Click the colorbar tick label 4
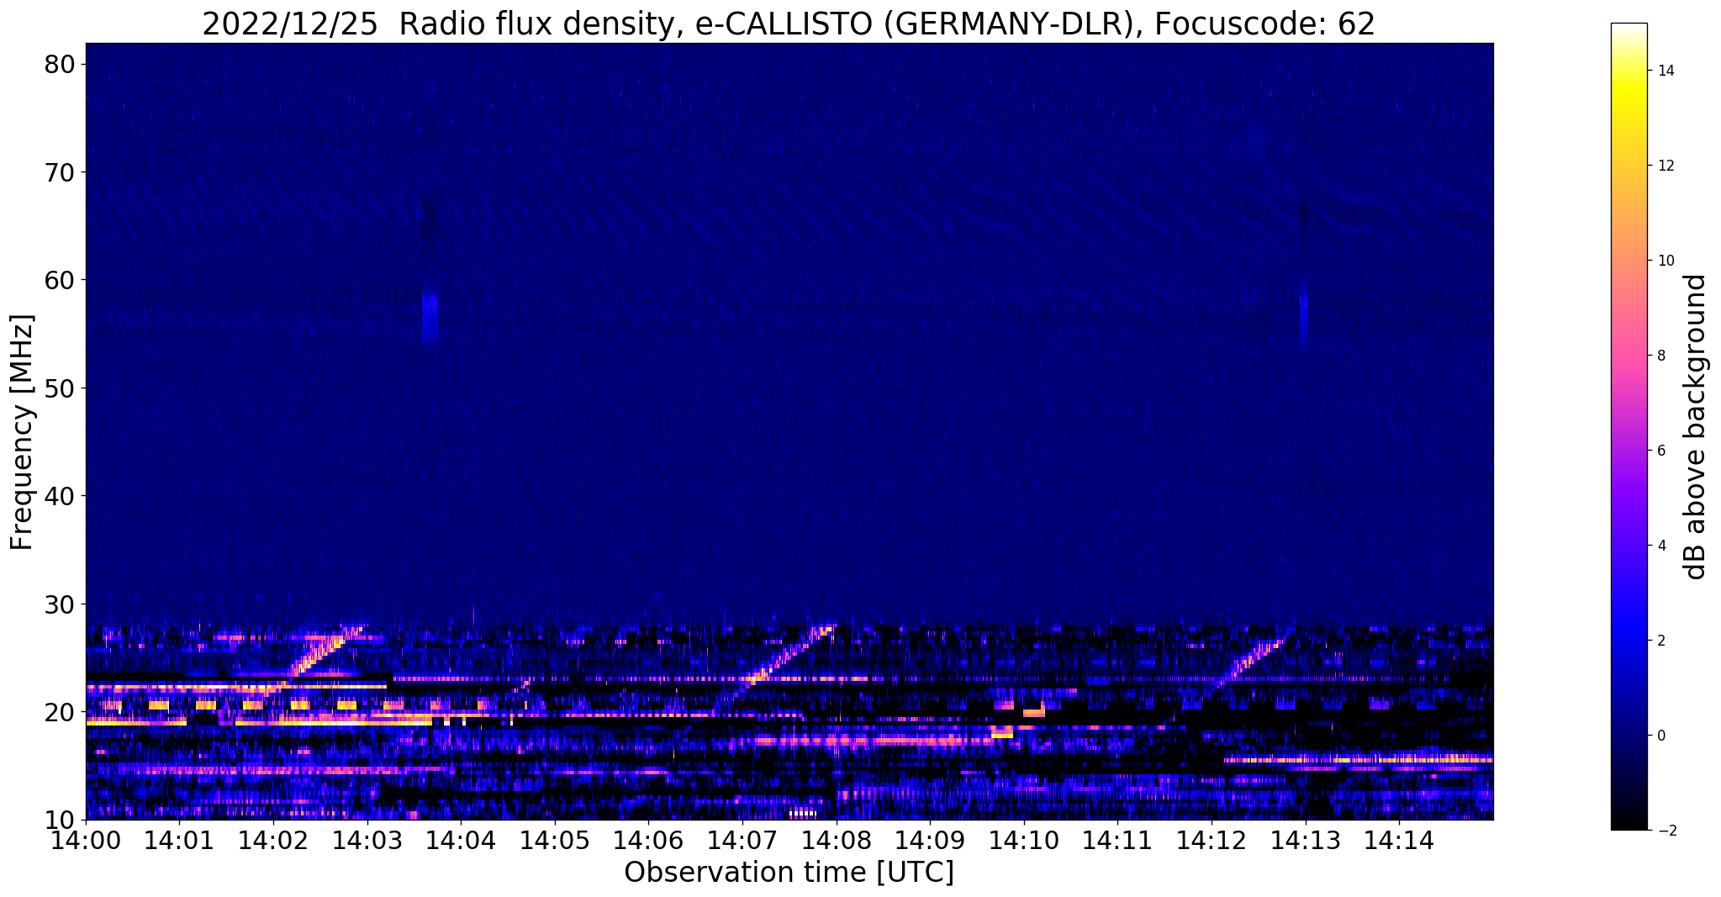Image resolution: width=1721 pixels, height=897 pixels. (x=1660, y=546)
